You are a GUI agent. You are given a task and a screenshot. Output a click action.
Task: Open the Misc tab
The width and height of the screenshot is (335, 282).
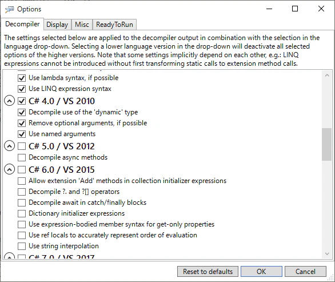[x=82, y=25]
